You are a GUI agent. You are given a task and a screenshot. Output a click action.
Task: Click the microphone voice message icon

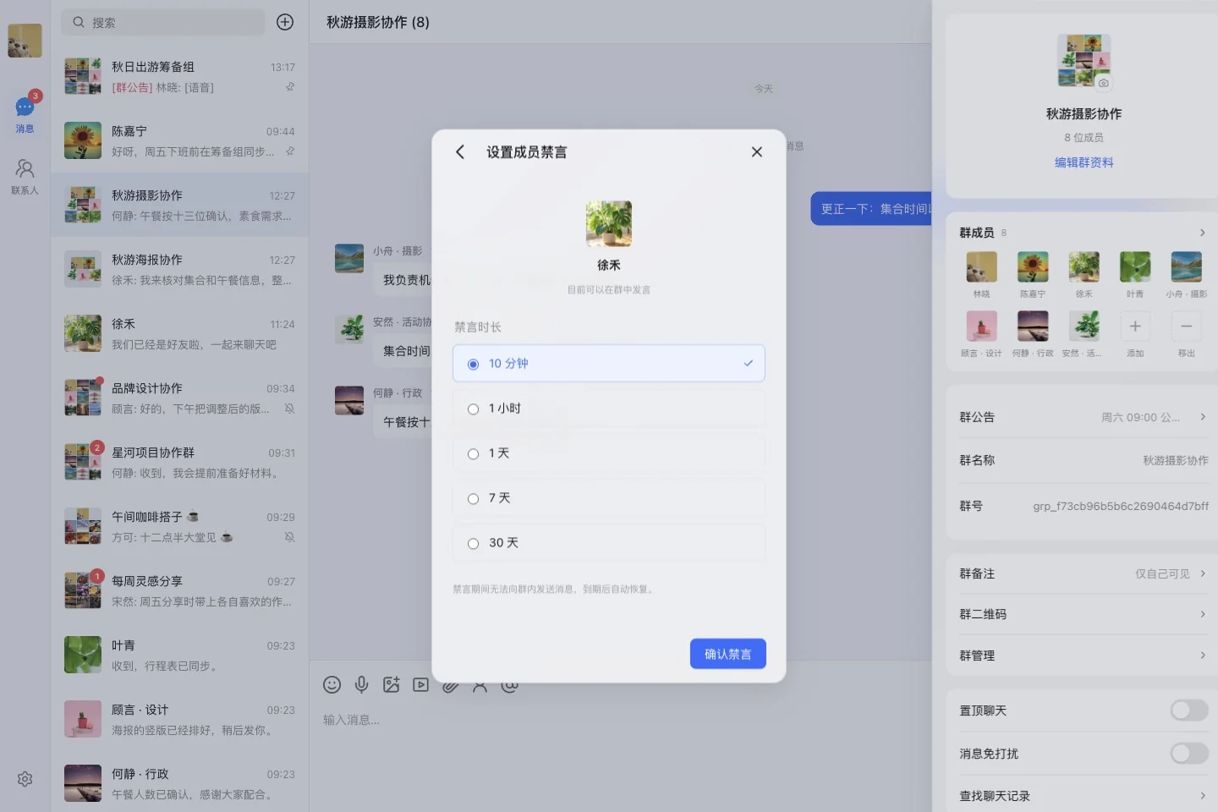point(361,684)
